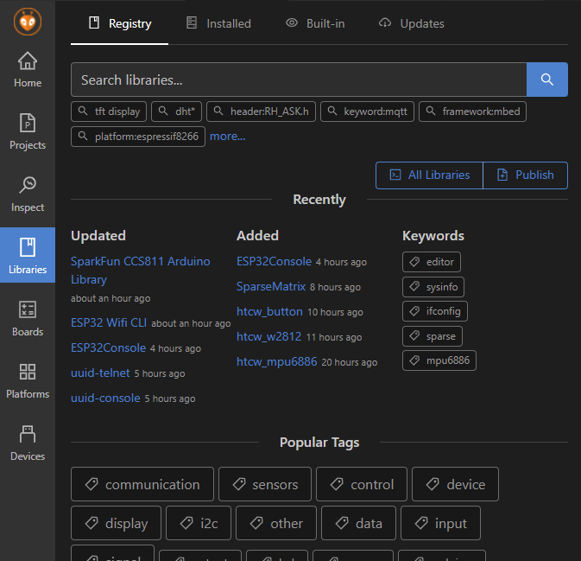Open Projects in the sidebar
The image size is (581, 561).
click(x=28, y=132)
